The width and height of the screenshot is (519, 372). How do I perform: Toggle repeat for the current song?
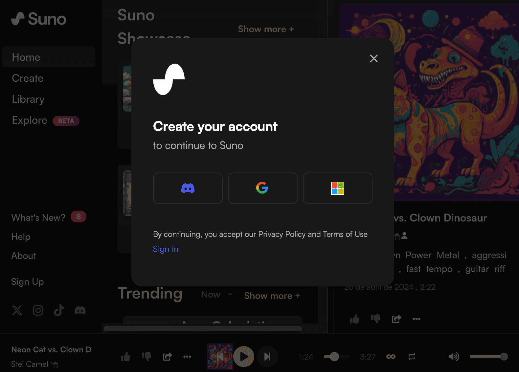click(412, 357)
